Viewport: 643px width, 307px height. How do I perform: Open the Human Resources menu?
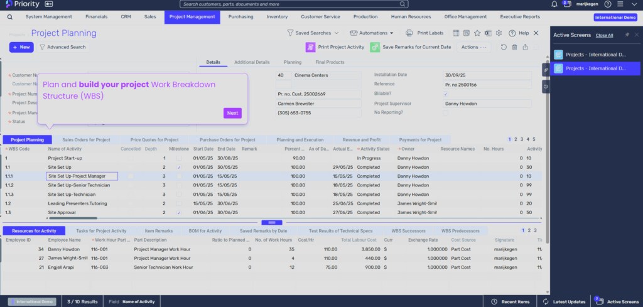pyautogui.click(x=411, y=17)
